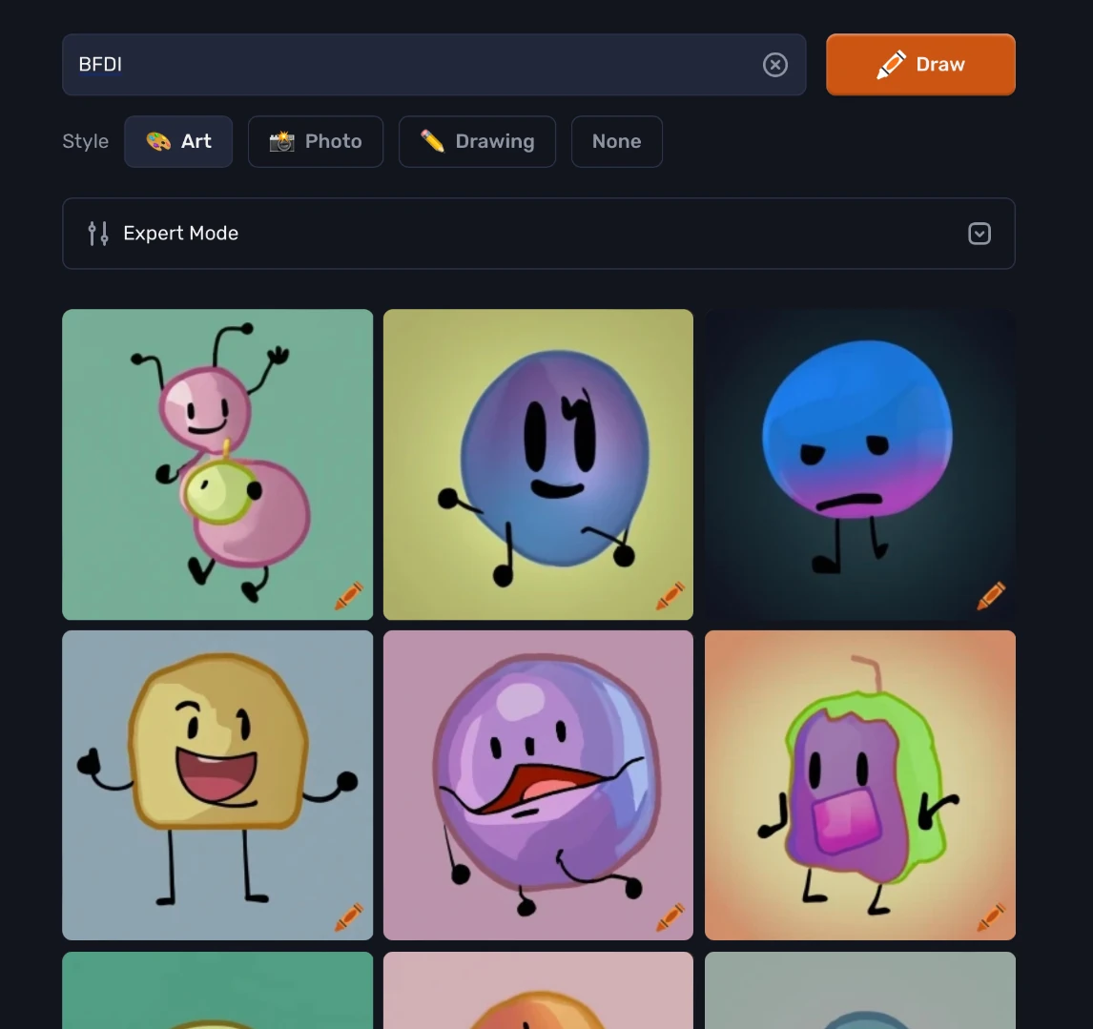Clear the BFDI prompt with the X icon

(x=774, y=65)
